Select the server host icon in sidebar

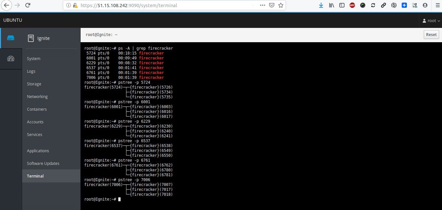pos(11,38)
